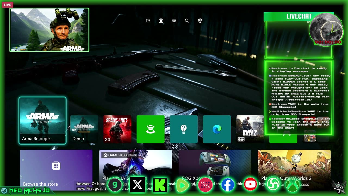Click the WordPress icon beside NEO RICHSJO
This screenshot has width=348, height=196.
[4, 191]
